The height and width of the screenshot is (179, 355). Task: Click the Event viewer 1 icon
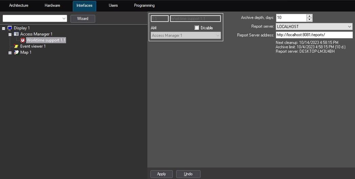click(x=16, y=46)
